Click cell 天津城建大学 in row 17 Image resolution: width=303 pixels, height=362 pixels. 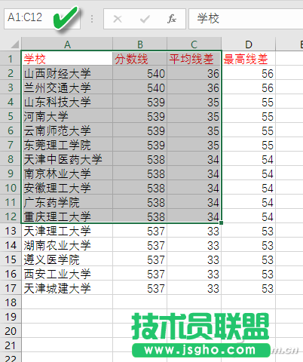pos(67,288)
